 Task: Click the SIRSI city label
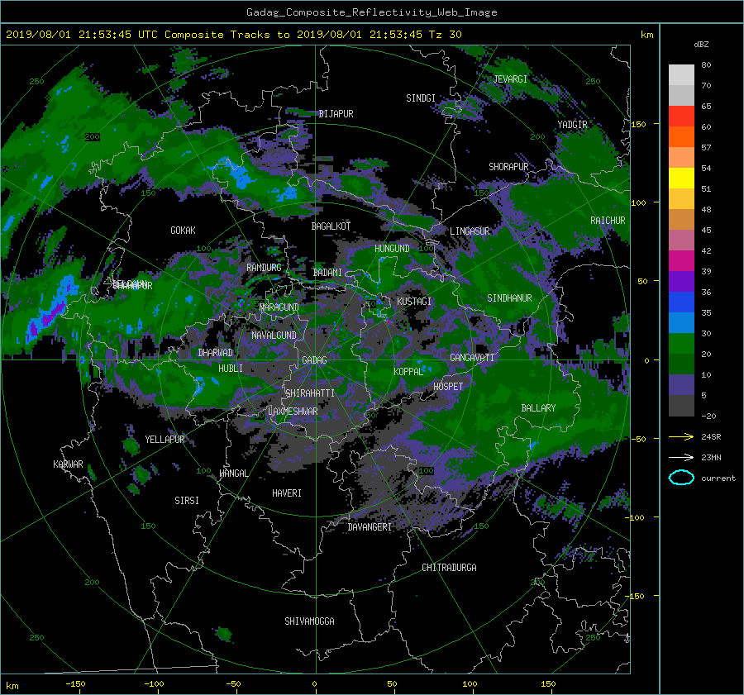[x=187, y=501]
